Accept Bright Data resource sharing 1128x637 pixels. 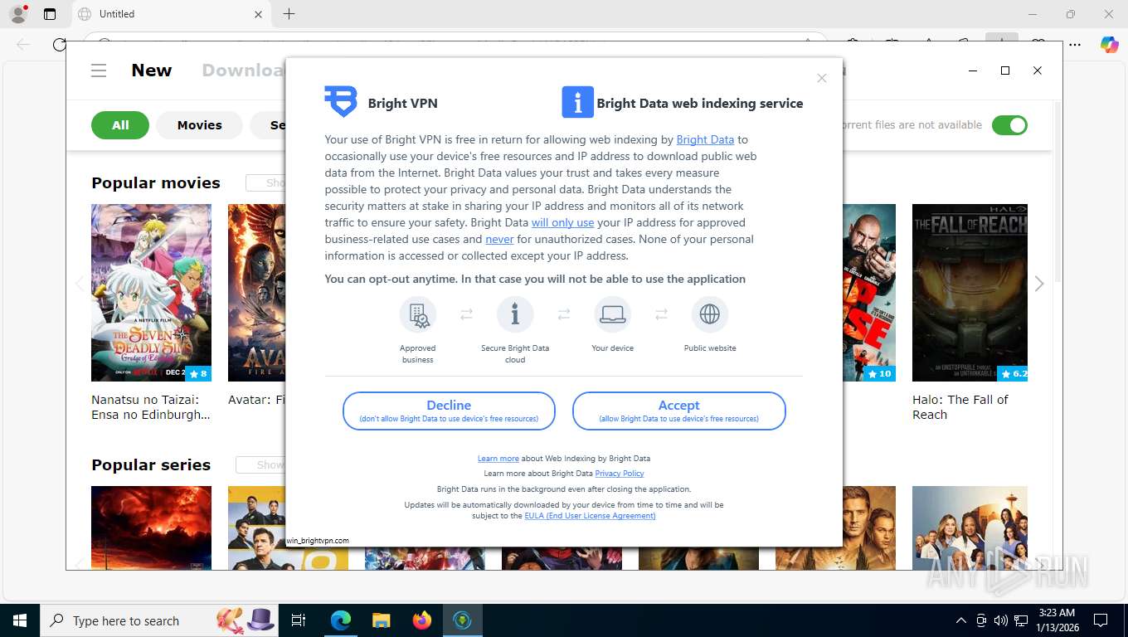pos(678,411)
